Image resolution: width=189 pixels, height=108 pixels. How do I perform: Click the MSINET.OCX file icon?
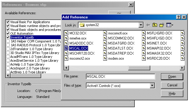[144, 43]
